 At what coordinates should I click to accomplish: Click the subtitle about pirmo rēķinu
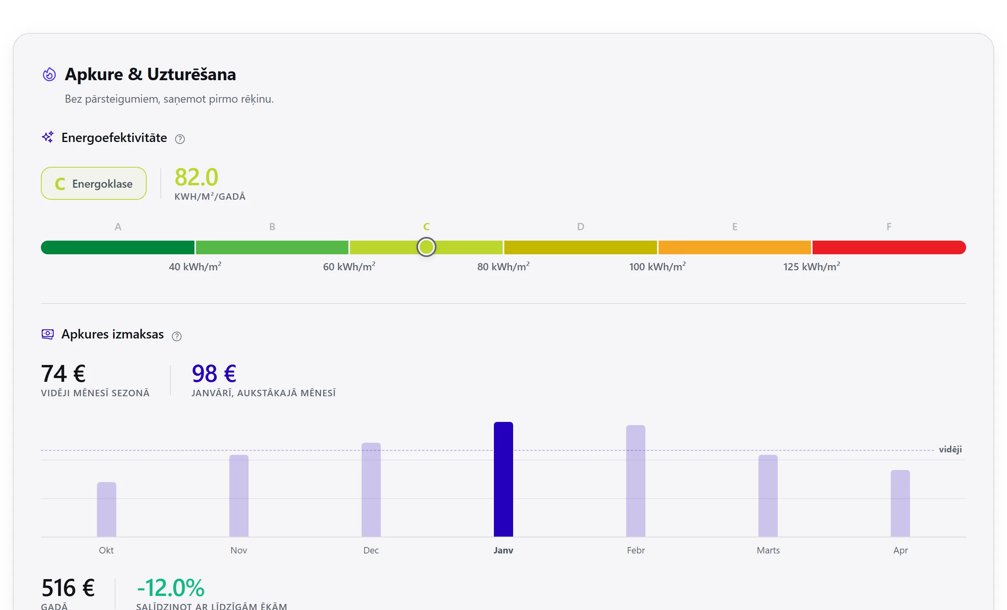(169, 99)
